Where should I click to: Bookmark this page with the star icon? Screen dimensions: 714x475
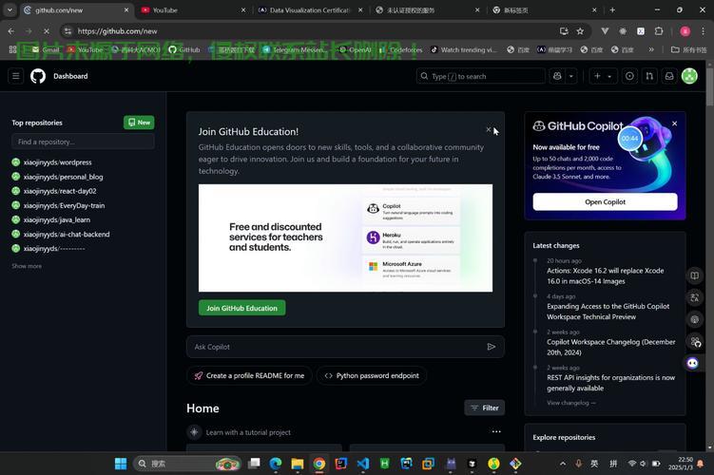[x=580, y=31]
